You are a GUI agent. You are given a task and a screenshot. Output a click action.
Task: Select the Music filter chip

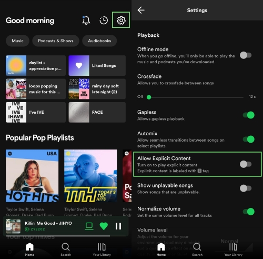[x=17, y=41]
